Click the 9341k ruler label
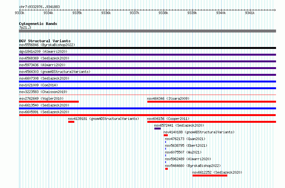 [250, 13]
